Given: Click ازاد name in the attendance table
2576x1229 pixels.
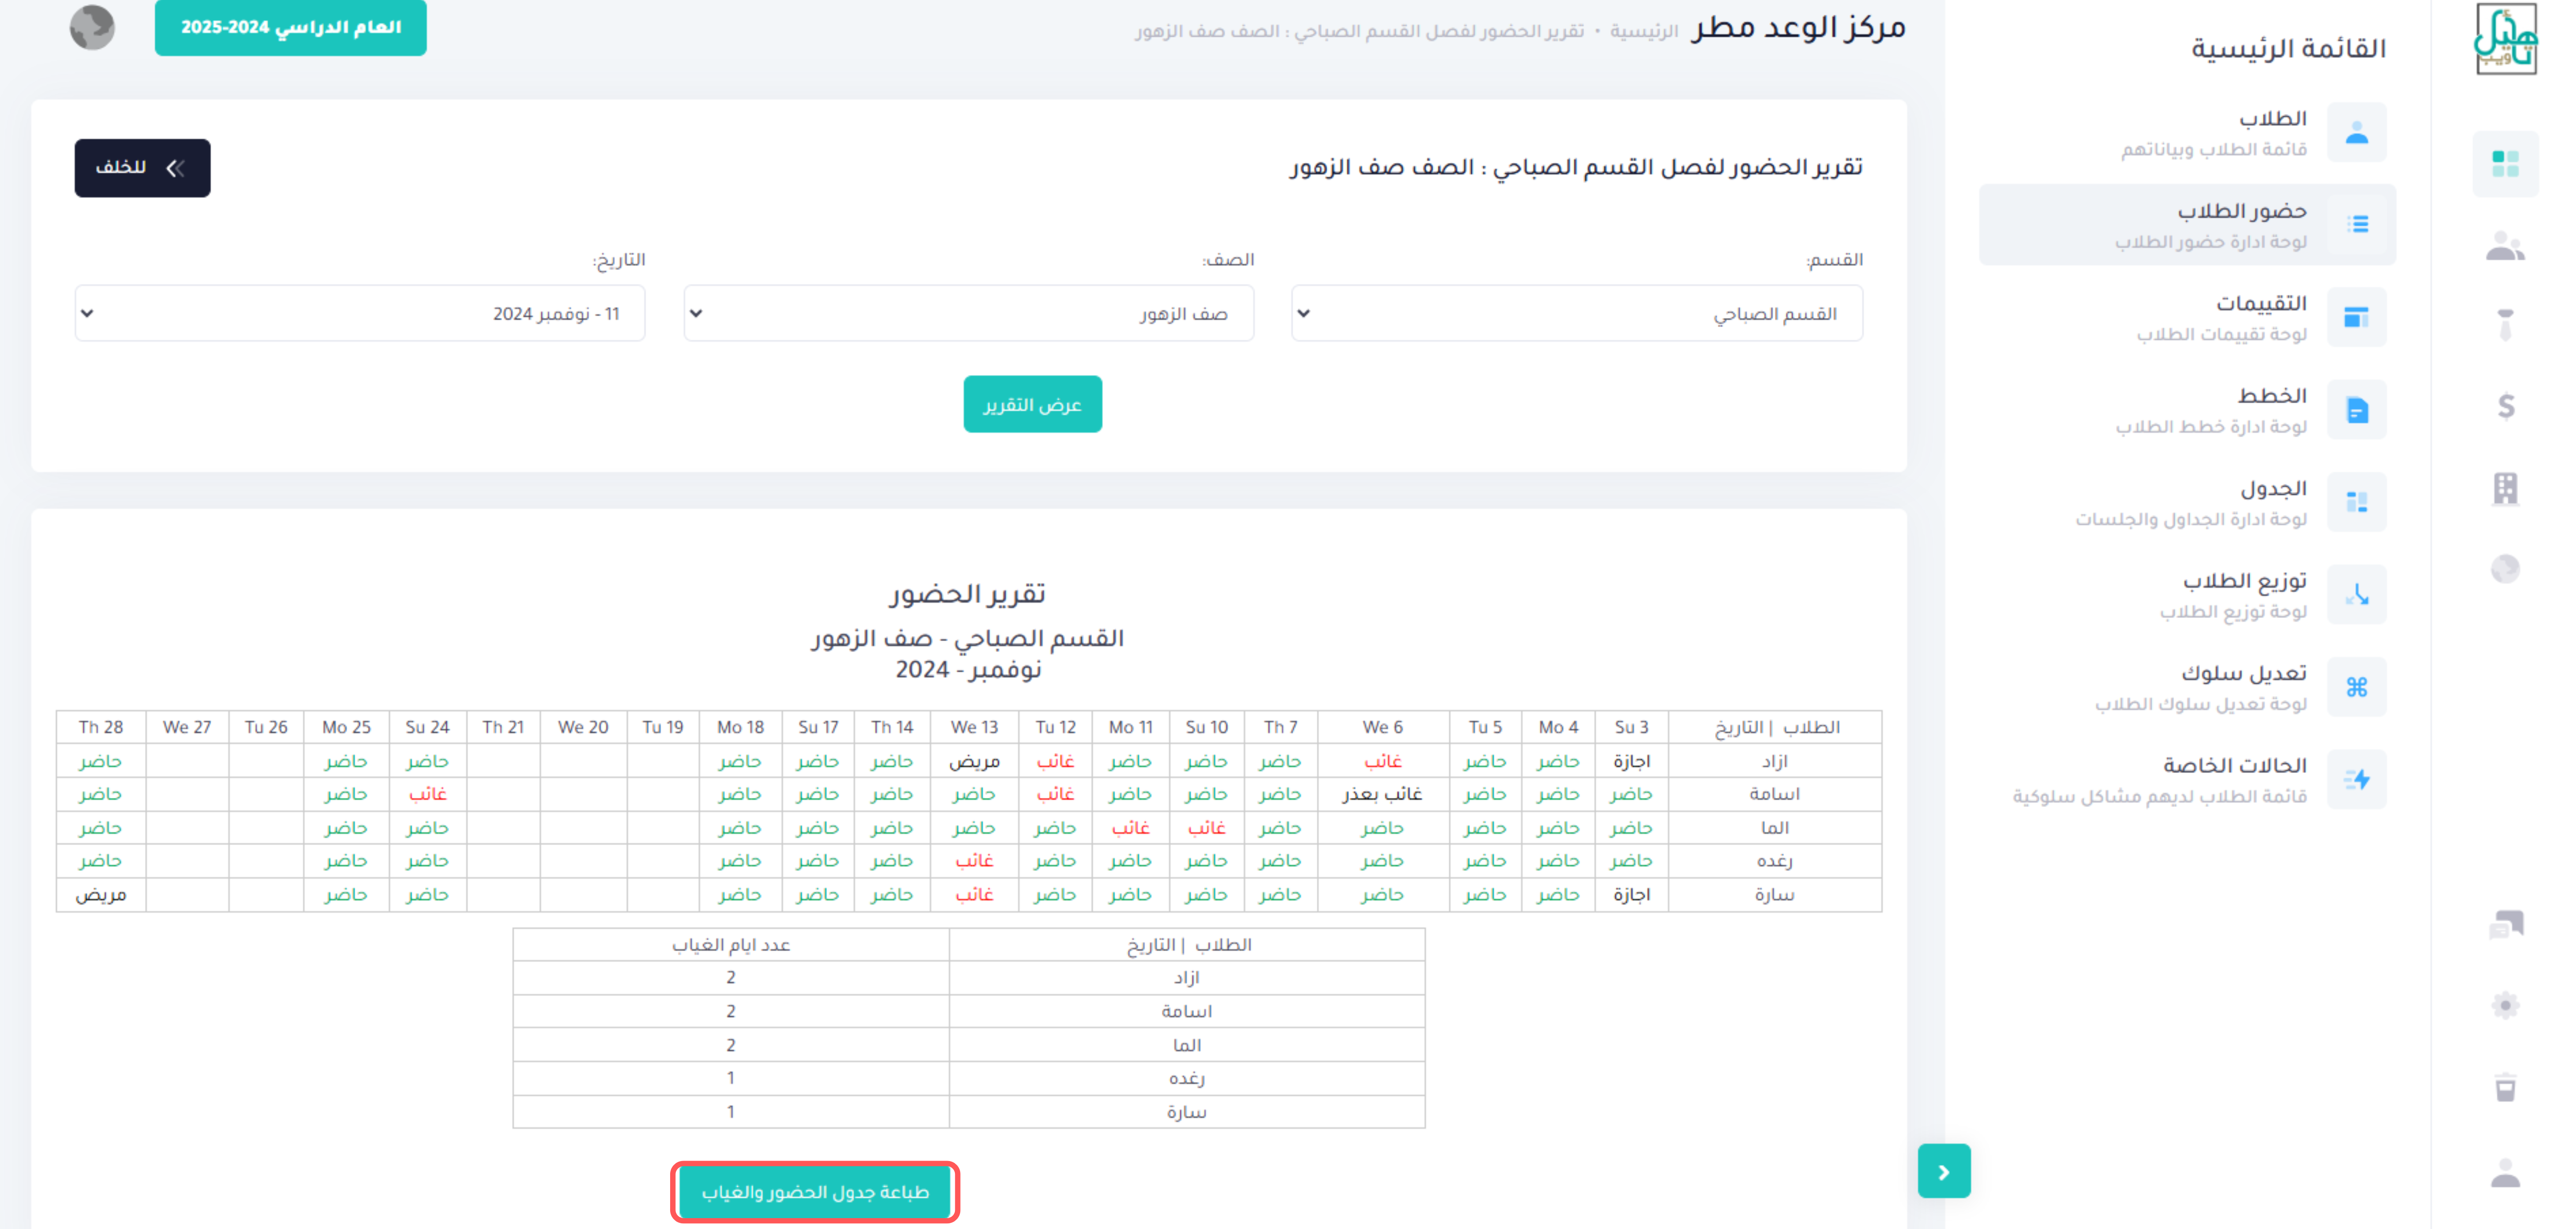Looking at the screenshot, I should point(1775,761).
